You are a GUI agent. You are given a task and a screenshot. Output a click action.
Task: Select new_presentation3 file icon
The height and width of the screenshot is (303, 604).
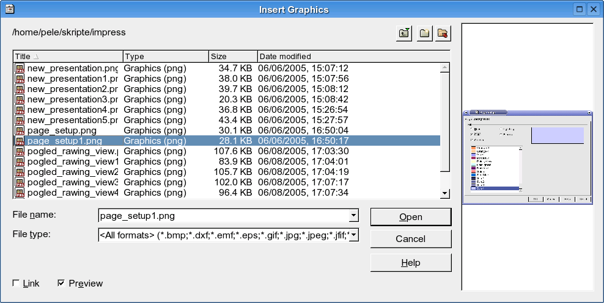20,99
